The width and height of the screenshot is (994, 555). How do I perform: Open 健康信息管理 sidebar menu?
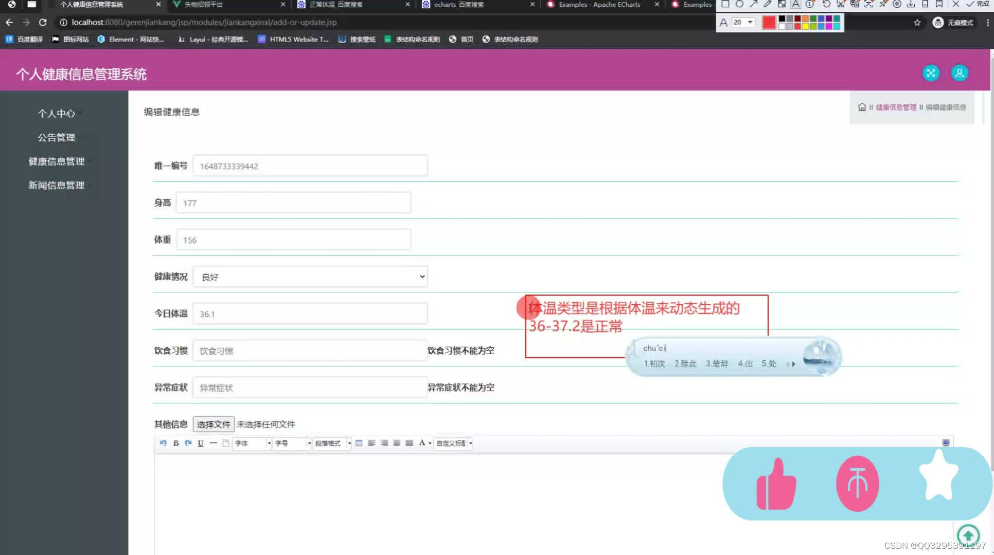pyautogui.click(x=57, y=161)
